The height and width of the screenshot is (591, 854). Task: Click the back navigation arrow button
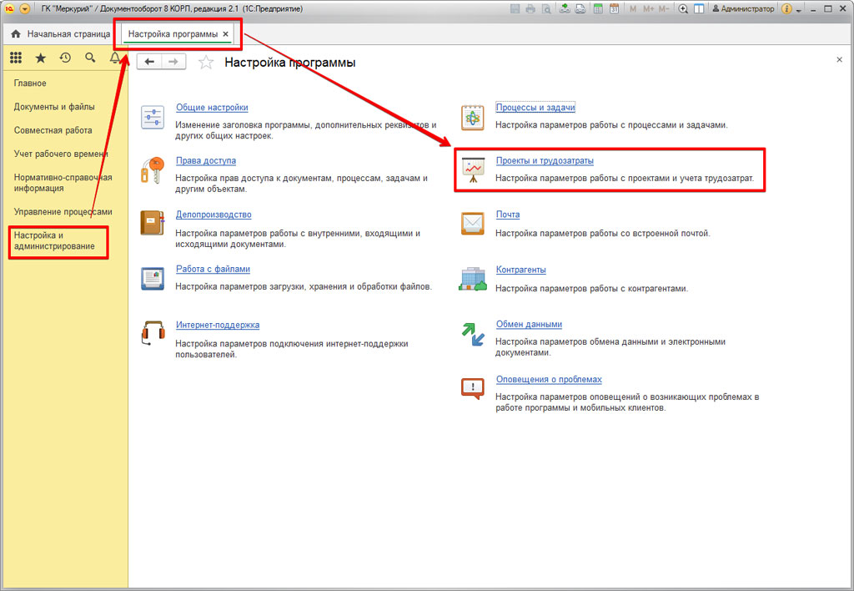[150, 62]
